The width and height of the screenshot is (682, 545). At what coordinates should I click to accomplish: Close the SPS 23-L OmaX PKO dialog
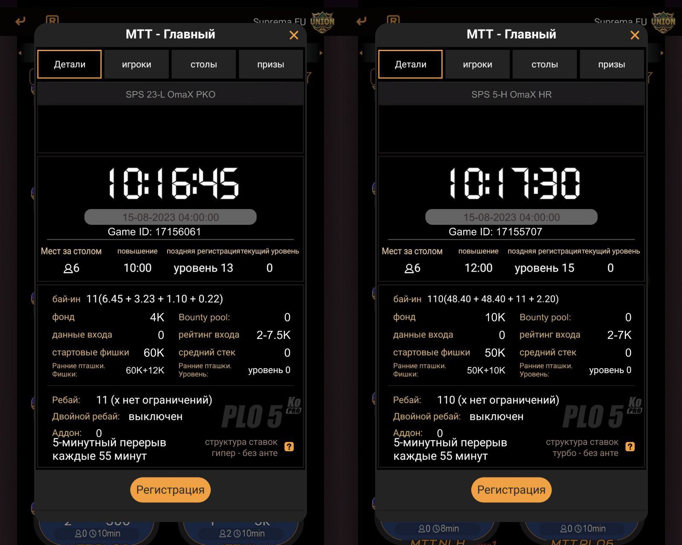(294, 35)
